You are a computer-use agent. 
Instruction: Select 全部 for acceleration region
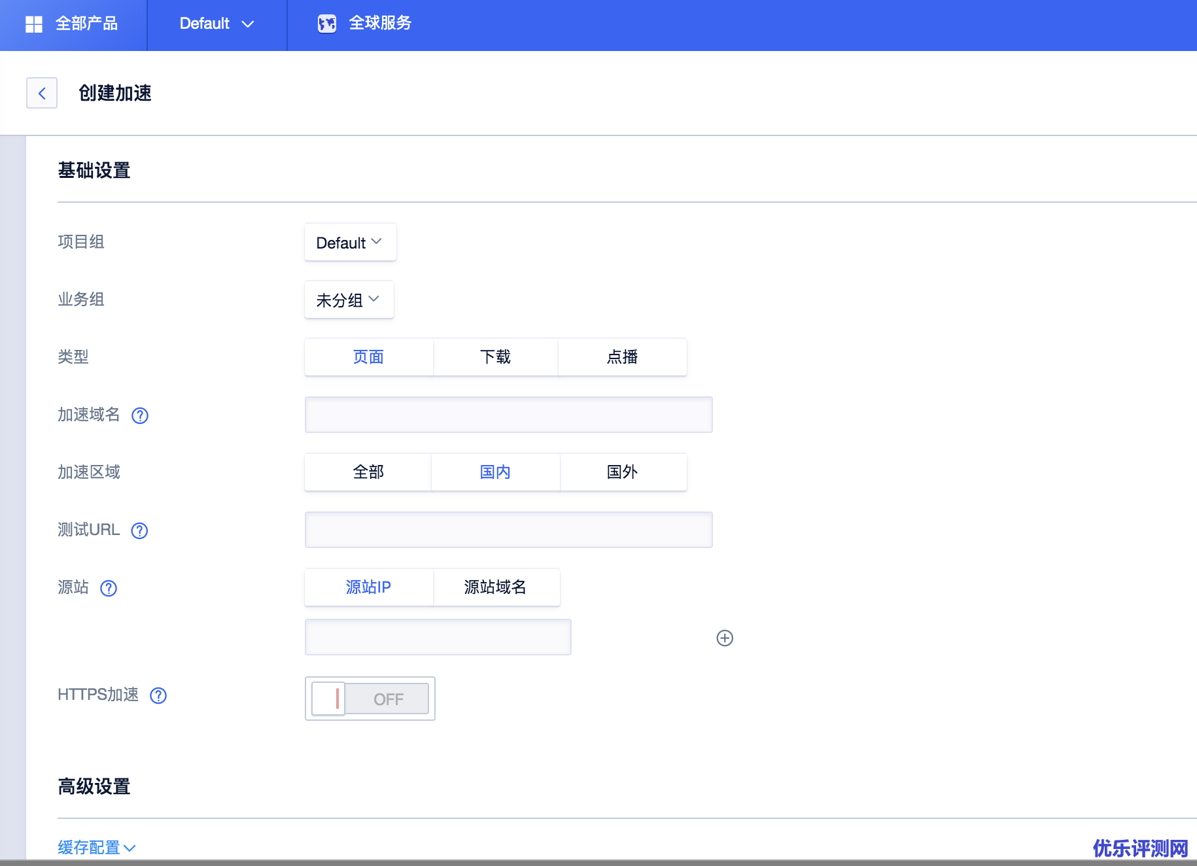click(x=367, y=472)
